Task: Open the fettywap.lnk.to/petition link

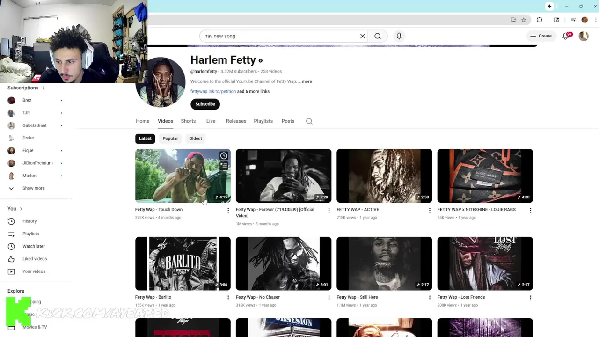Action: [x=213, y=92]
